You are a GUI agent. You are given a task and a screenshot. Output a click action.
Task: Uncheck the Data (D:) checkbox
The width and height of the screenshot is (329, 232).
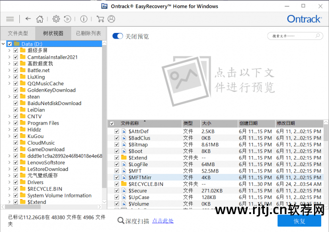click(x=10, y=44)
